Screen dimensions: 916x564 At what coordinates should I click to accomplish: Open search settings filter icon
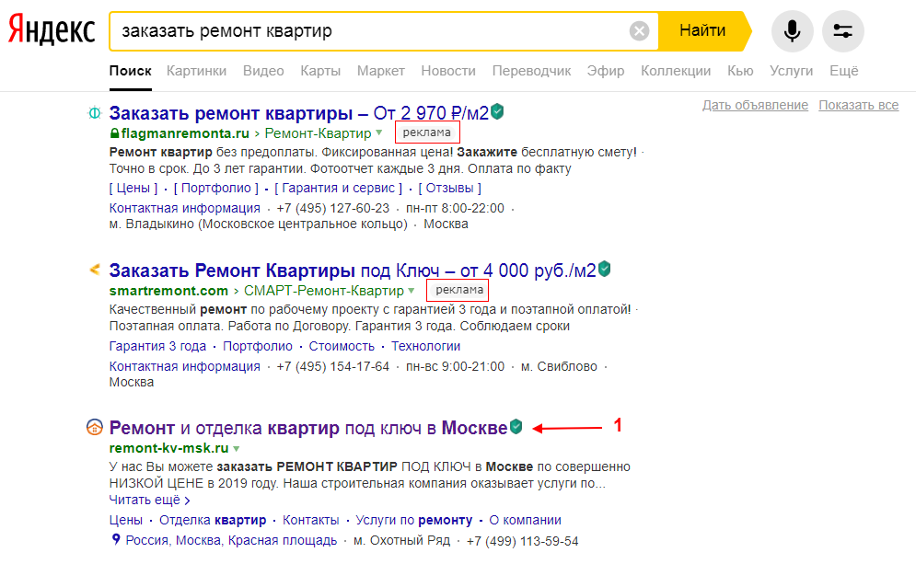pyautogui.click(x=842, y=31)
